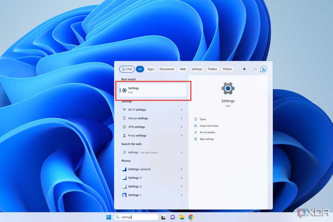Switch to the Photos search filter

point(227,69)
